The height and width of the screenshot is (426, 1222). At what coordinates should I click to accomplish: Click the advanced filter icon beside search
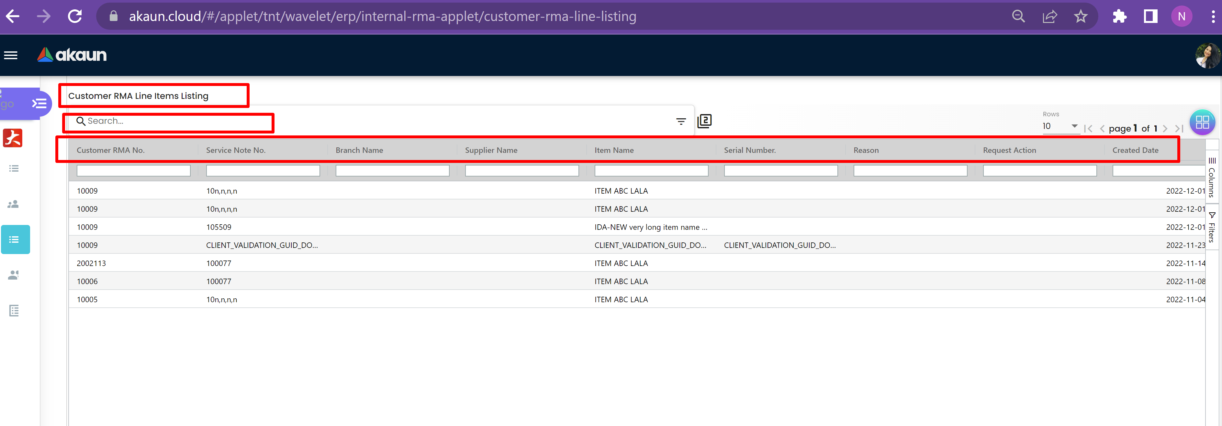[x=681, y=121]
